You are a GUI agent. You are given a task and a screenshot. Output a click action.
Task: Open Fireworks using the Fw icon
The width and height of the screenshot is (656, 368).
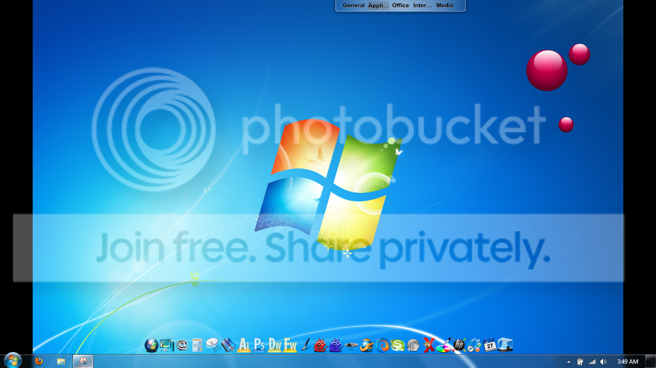290,345
